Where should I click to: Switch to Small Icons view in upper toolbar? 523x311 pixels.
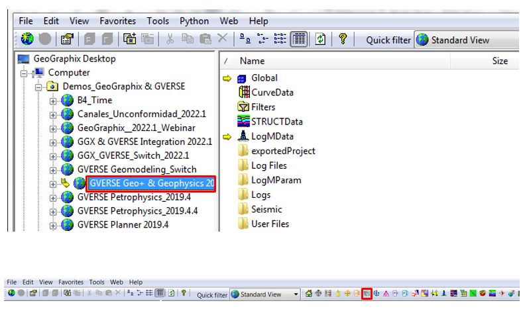263,39
